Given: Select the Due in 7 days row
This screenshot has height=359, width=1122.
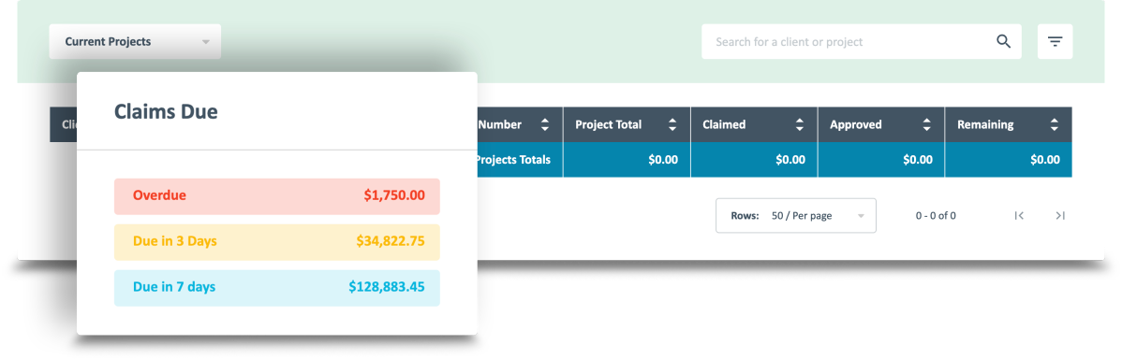Looking at the screenshot, I should (277, 288).
